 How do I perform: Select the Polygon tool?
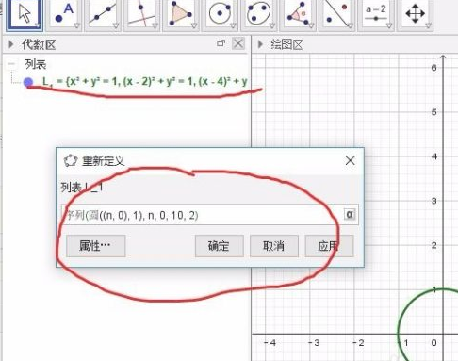pos(181,15)
